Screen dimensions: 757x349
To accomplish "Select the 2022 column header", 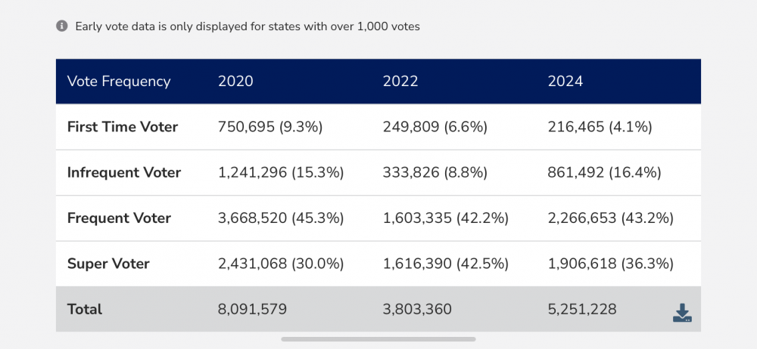I will point(400,82).
